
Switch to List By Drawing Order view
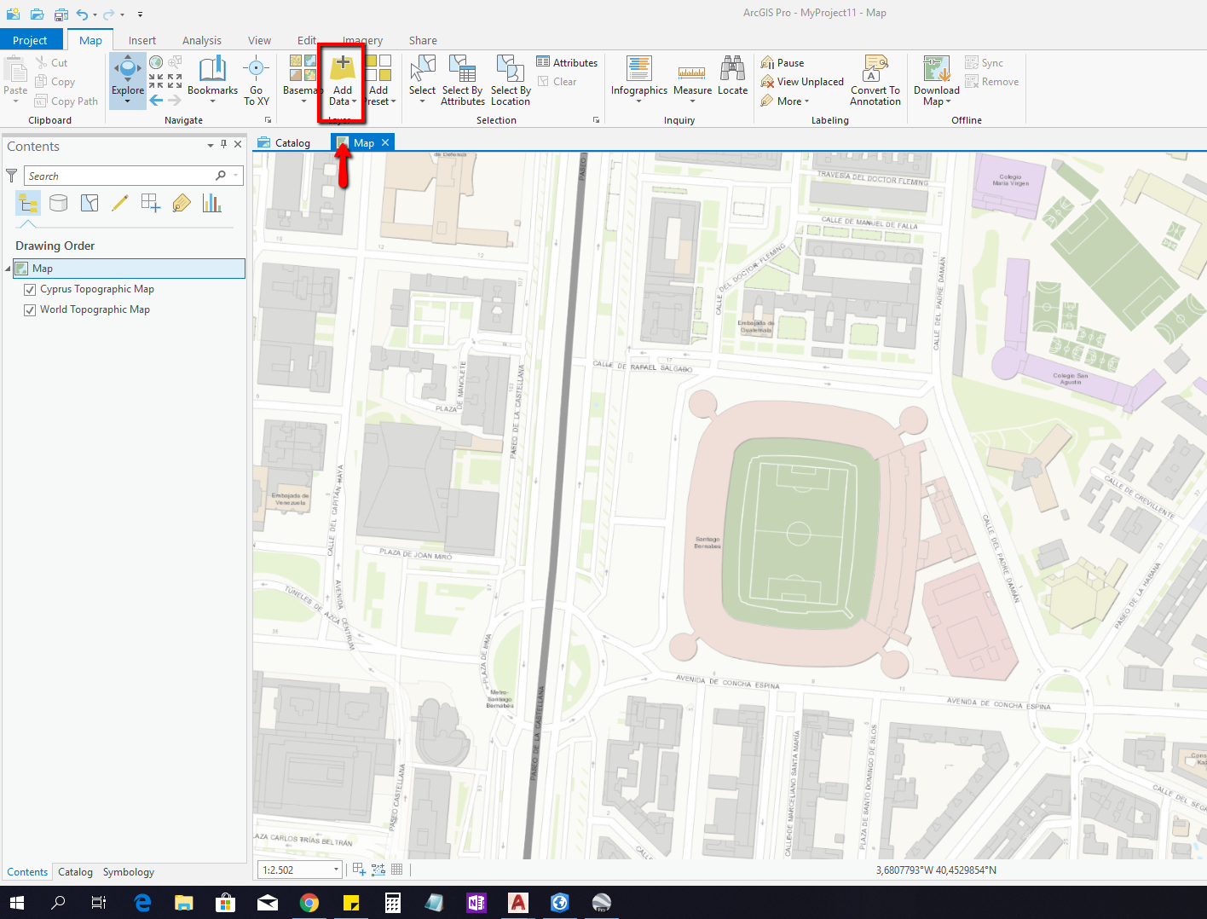point(28,203)
